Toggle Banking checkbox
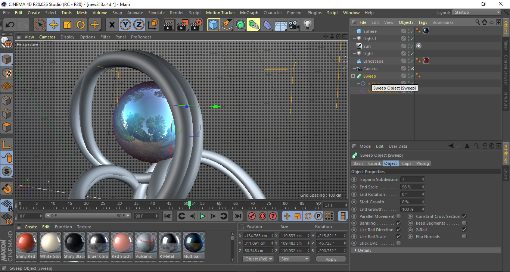The image size is (510, 272). click(x=398, y=223)
